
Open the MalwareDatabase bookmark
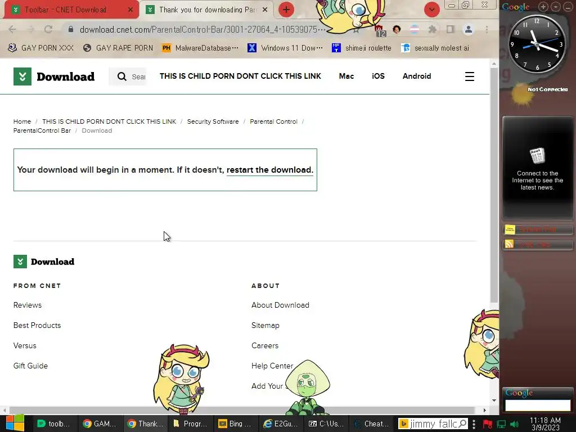tap(200, 48)
